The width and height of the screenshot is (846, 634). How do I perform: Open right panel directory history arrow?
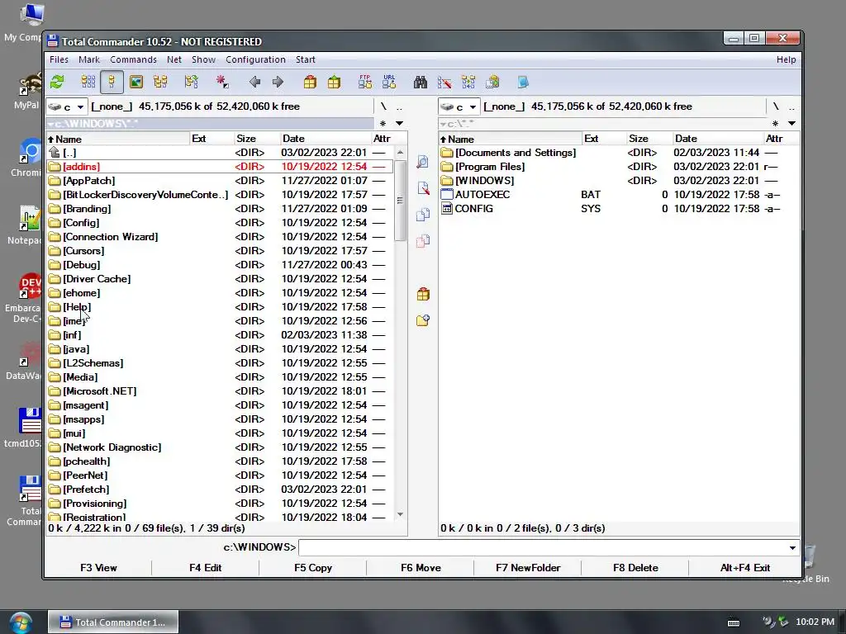[791, 124]
